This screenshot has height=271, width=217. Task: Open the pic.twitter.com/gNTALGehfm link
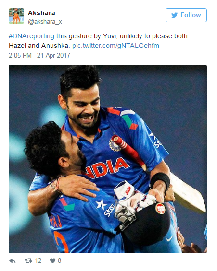tap(115, 46)
